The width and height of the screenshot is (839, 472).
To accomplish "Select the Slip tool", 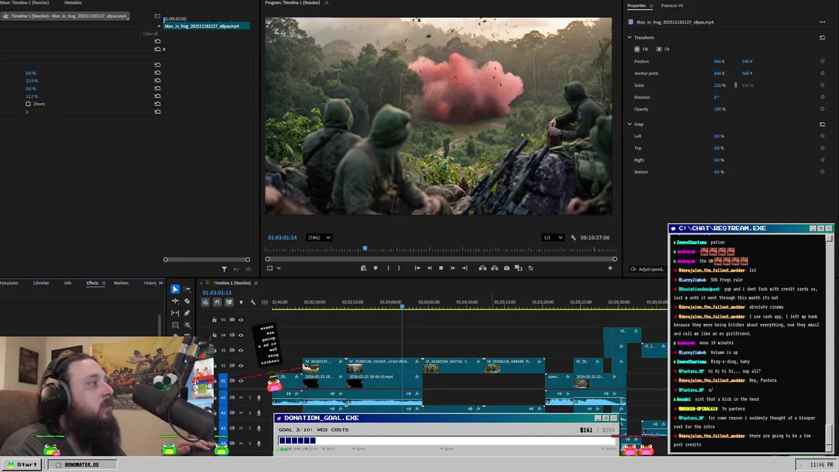I will [175, 313].
